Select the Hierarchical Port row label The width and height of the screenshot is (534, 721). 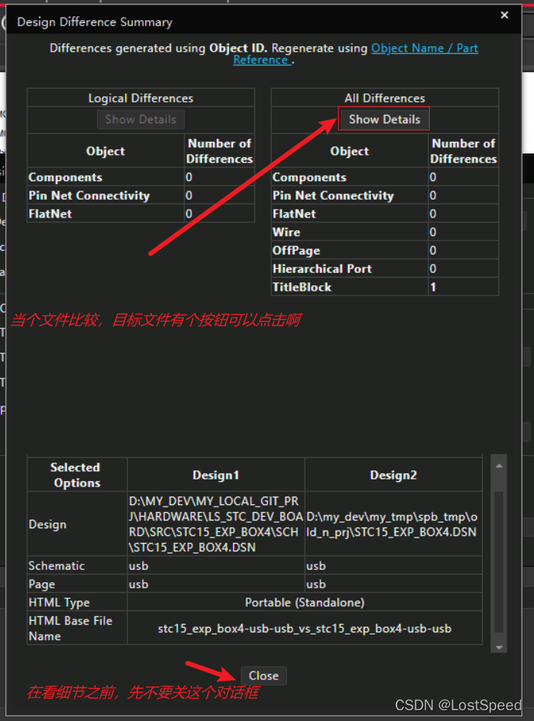point(322,268)
